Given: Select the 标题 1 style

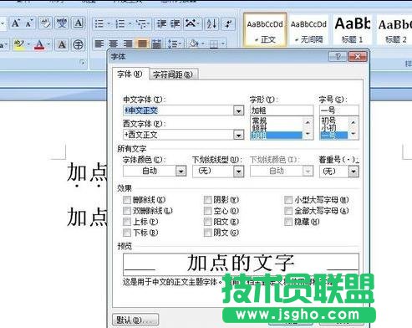Looking at the screenshot, I should tap(353, 30).
